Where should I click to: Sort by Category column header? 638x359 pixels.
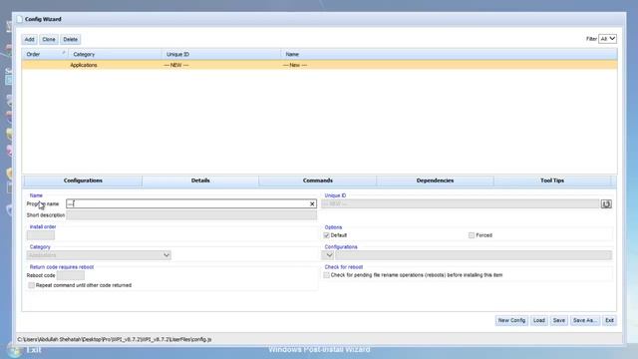[116, 54]
